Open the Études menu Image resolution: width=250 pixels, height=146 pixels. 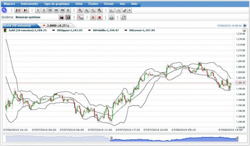point(93,4)
